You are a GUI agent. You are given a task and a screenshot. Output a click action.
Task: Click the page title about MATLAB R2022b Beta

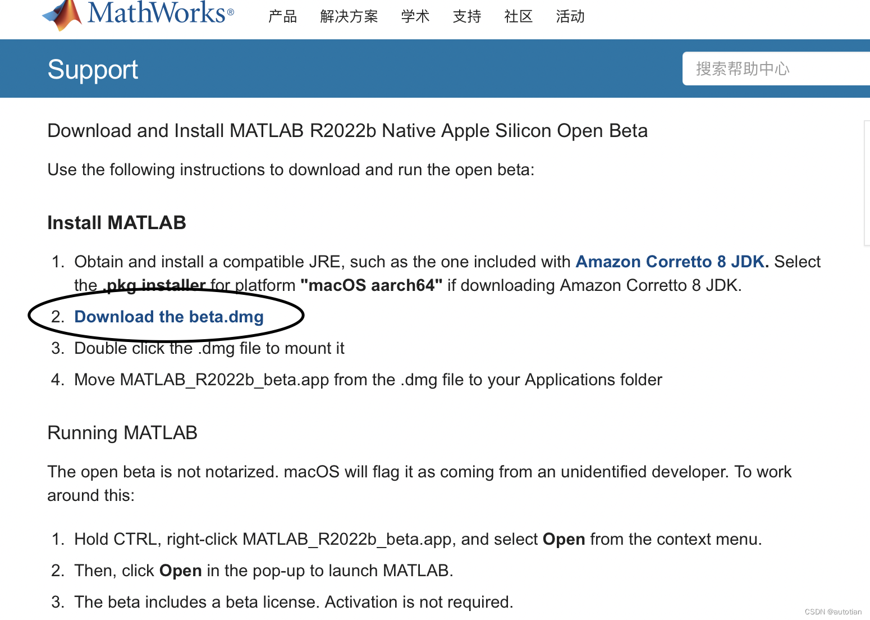pos(347,130)
